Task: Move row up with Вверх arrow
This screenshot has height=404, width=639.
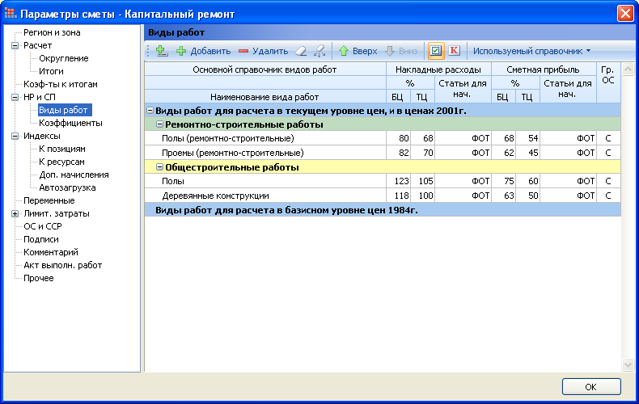Action: [x=358, y=51]
